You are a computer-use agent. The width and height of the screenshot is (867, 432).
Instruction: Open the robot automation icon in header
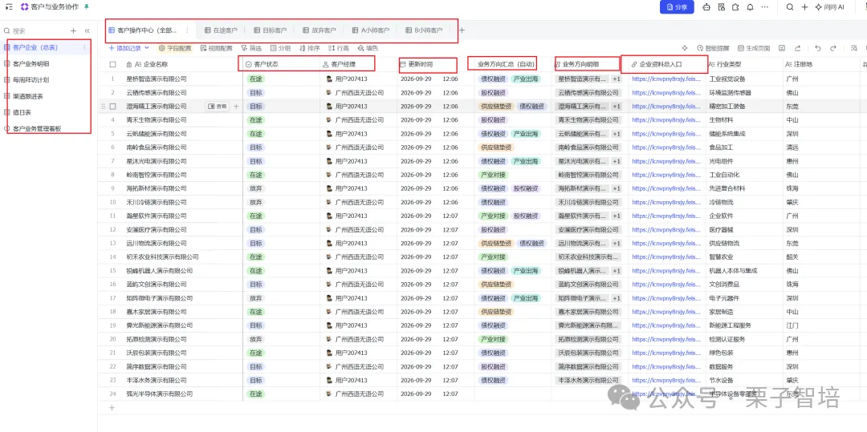706,7
